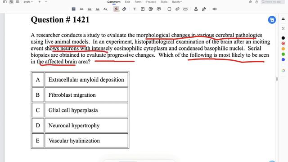Viewport: 288px width, 162px height.
Task: Open the Protect tab
Action: pyautogui.click(x=151, y=2)
